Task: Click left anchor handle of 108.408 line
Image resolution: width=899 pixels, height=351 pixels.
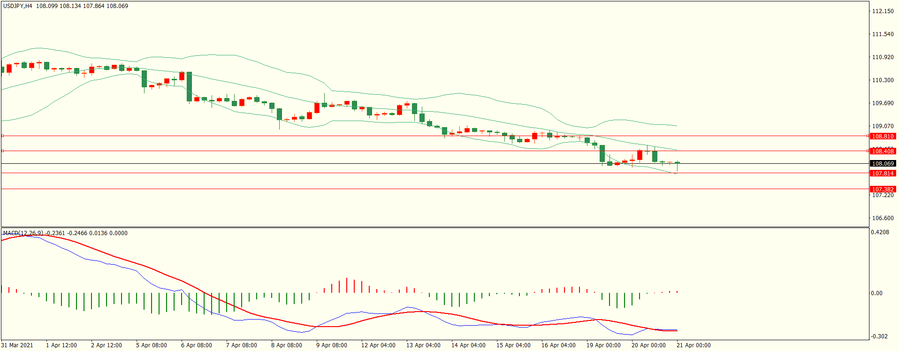Action: pyautogui.click(x=2, y=151)
